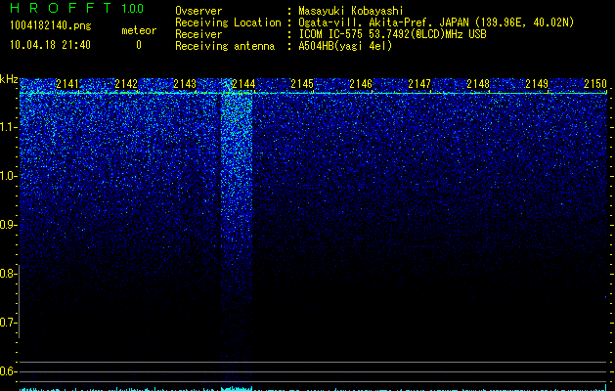Click the 2148 time marker
Viewport: 615px width, 391px height.
click(478, 84)
